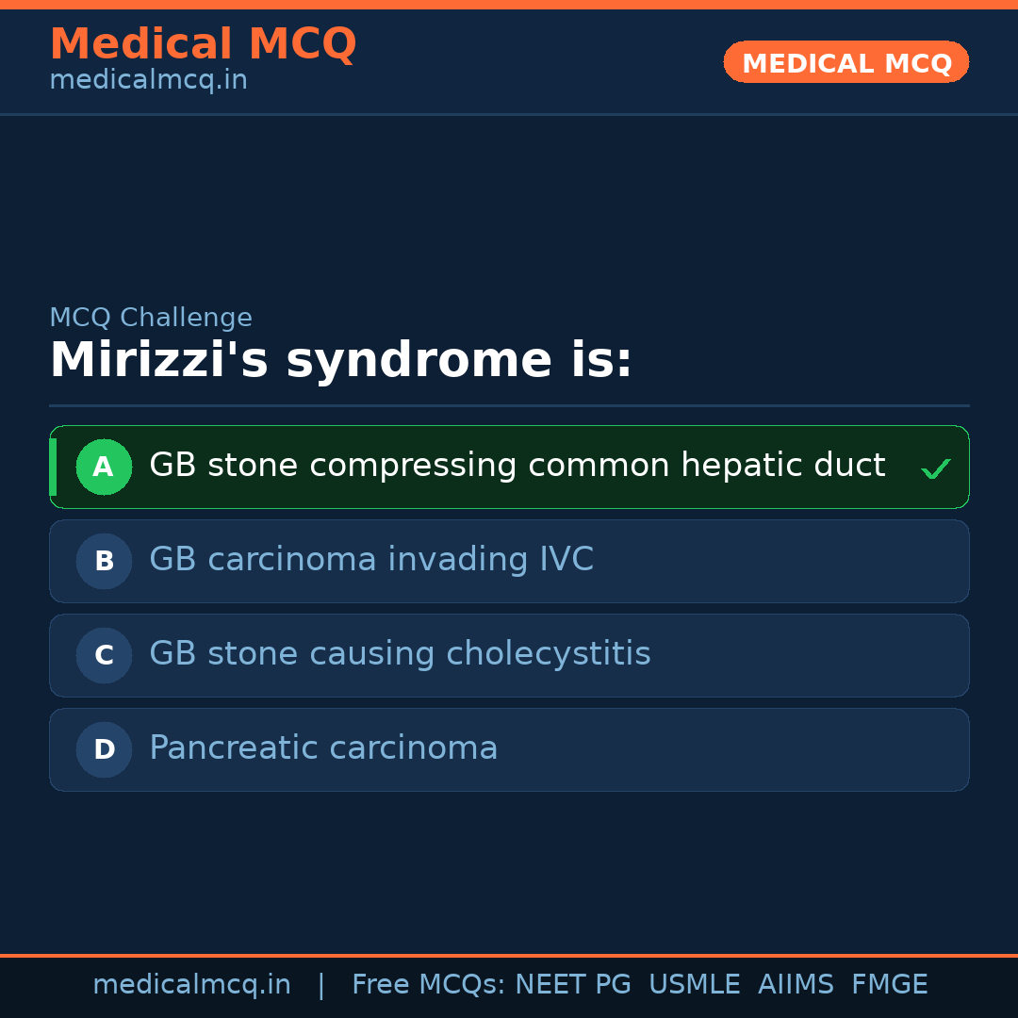Open the medicalmcq.in link in the header
This screenshot has height=1018, width=1018.
coord(148,80)
